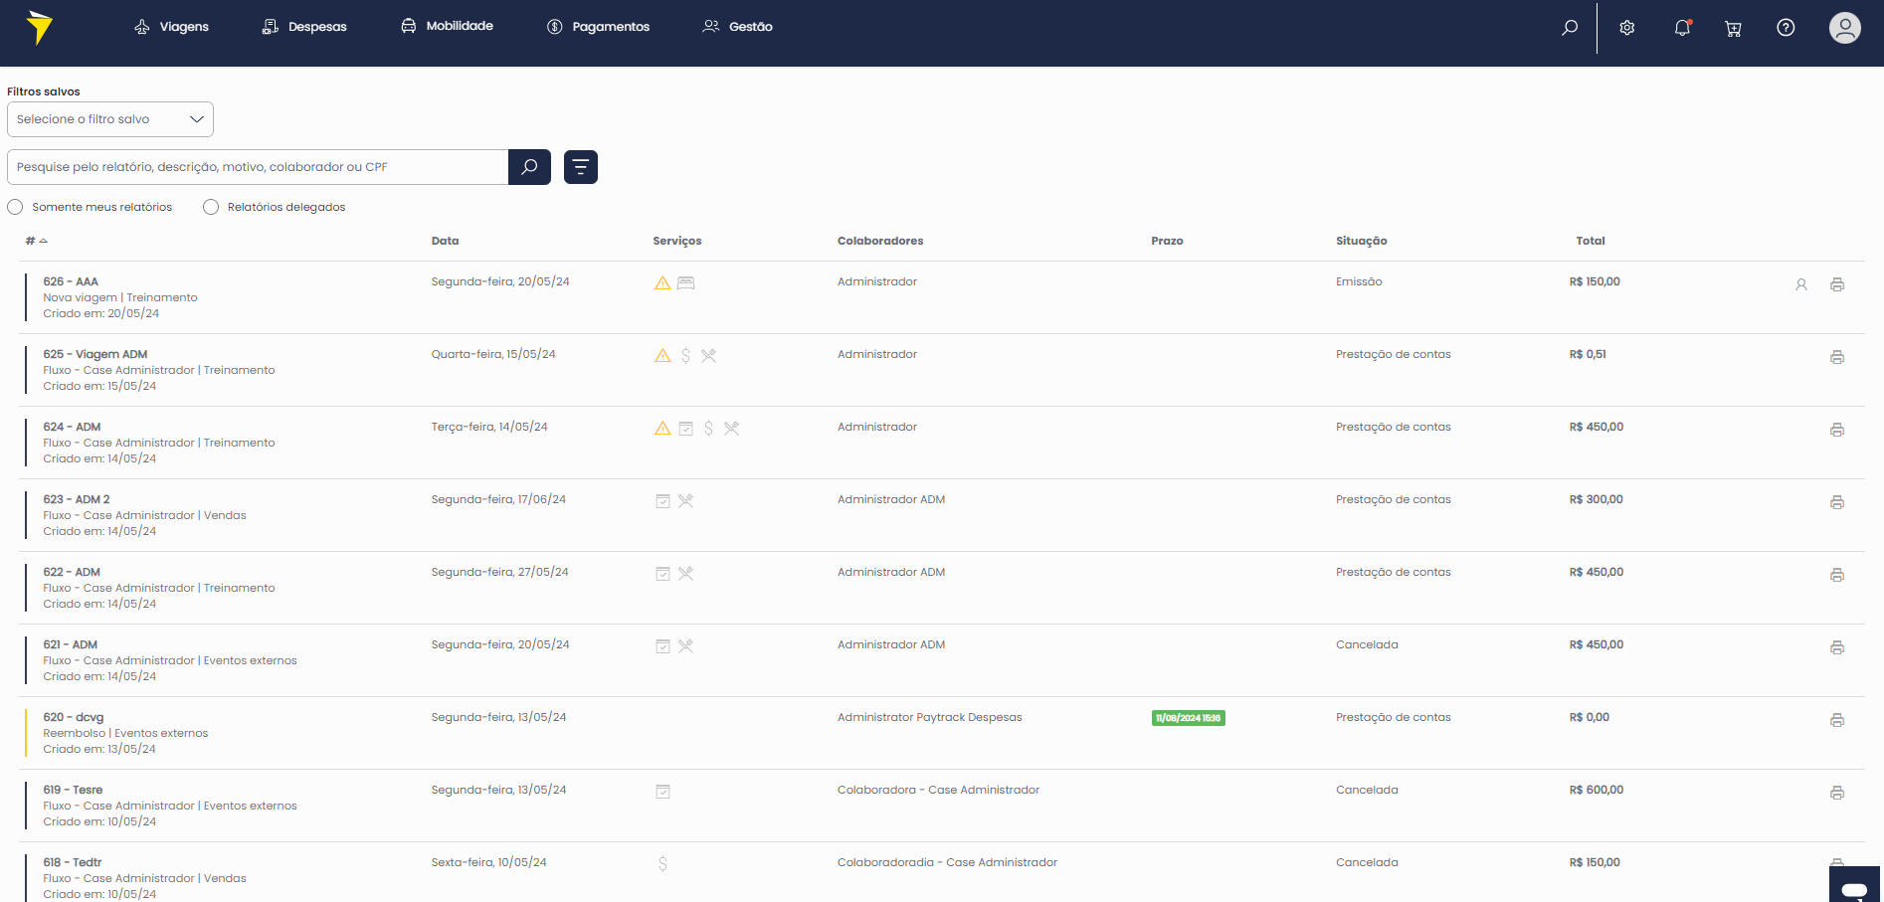Click Administrator Paytrack Despesas collaborator text

point(929,717)
